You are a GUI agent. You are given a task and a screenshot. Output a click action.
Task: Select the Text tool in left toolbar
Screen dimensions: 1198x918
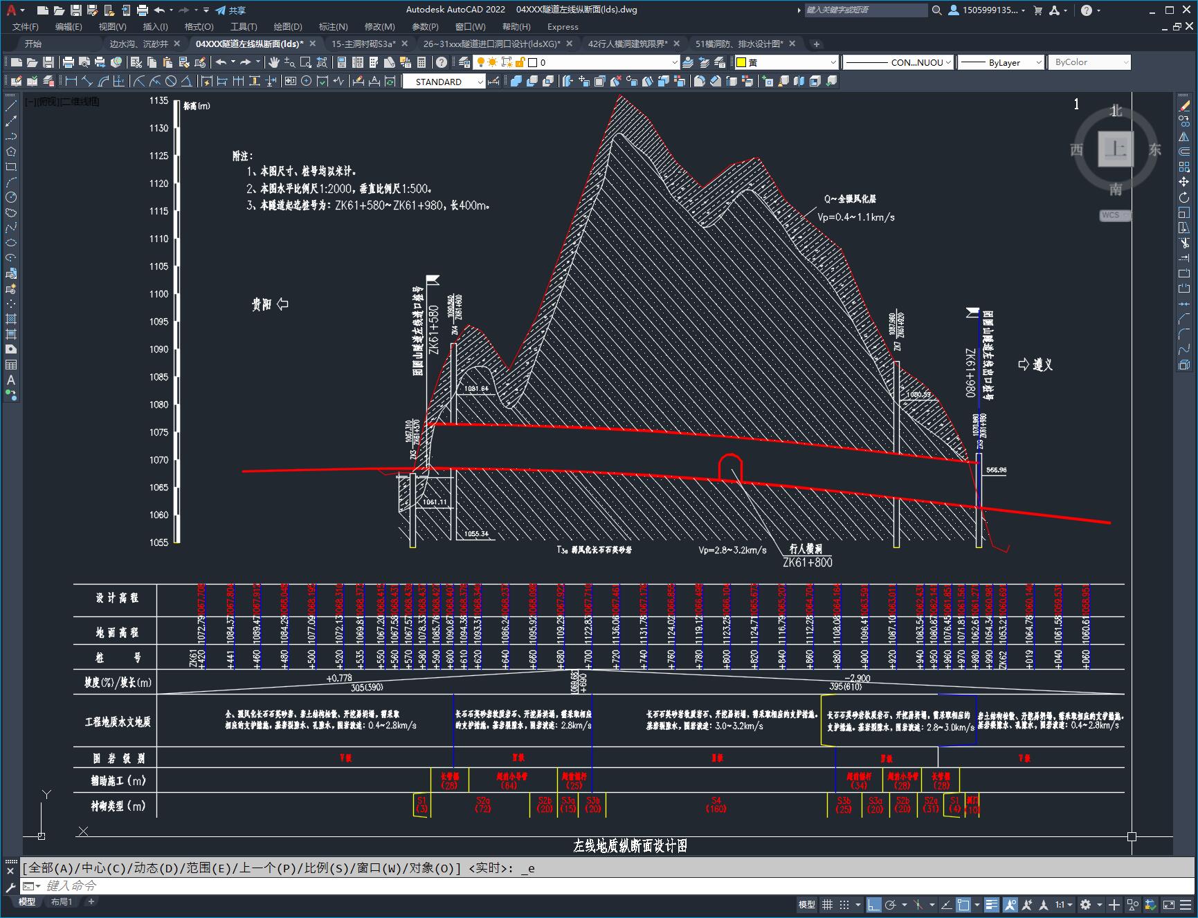11,380
